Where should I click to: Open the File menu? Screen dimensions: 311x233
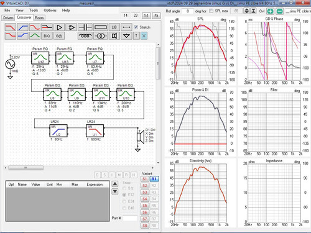point(7,10)
